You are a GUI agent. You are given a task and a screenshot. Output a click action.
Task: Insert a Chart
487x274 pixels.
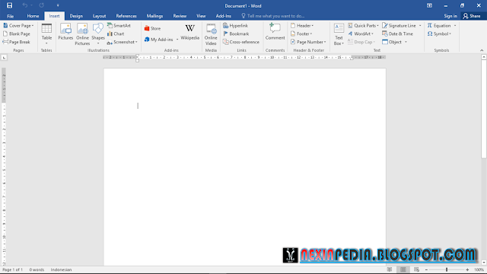coord(116,33)
